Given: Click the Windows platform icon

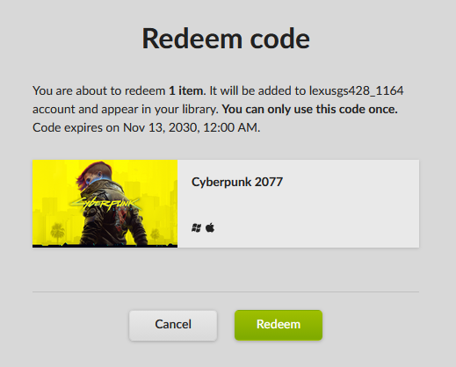Looking at the screenshot, I should point(196,227).
